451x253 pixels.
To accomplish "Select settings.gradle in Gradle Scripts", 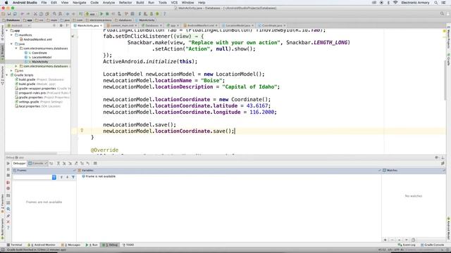I will [29, 102].
